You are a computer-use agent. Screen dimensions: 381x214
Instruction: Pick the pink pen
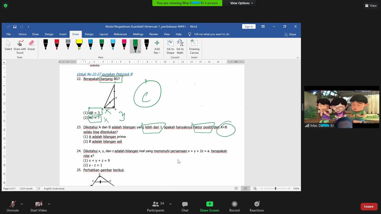click(124, 45)
